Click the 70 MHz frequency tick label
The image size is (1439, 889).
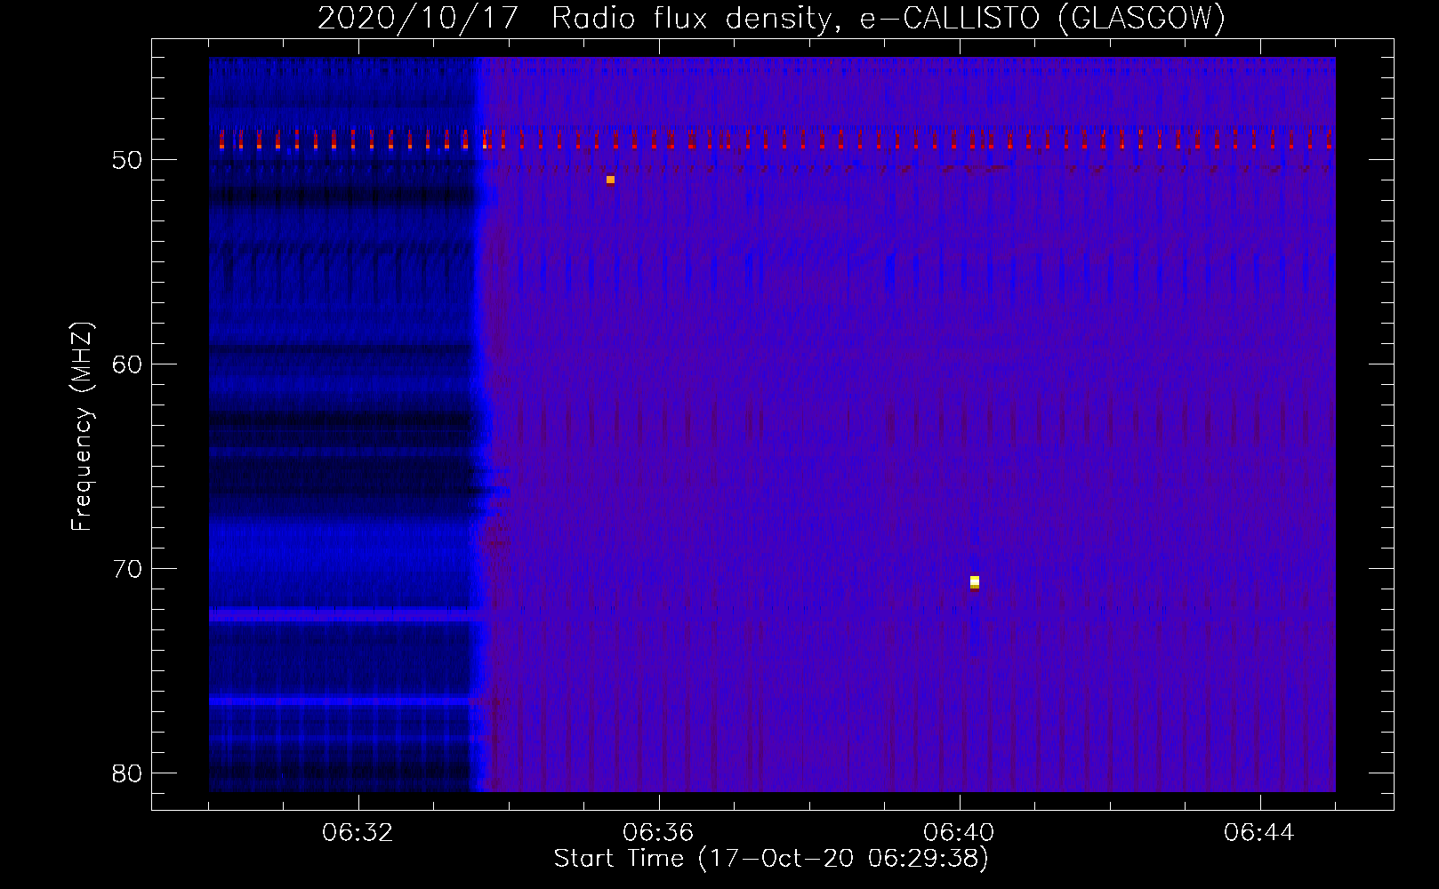[x=127, y=569]
